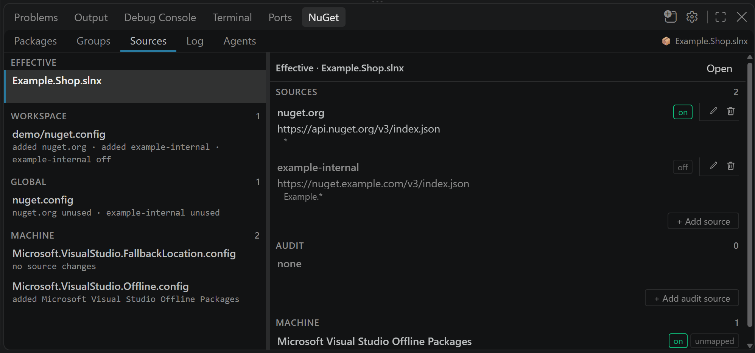Close the bottom panel
The image size is (755, 353).
point(742,17)
